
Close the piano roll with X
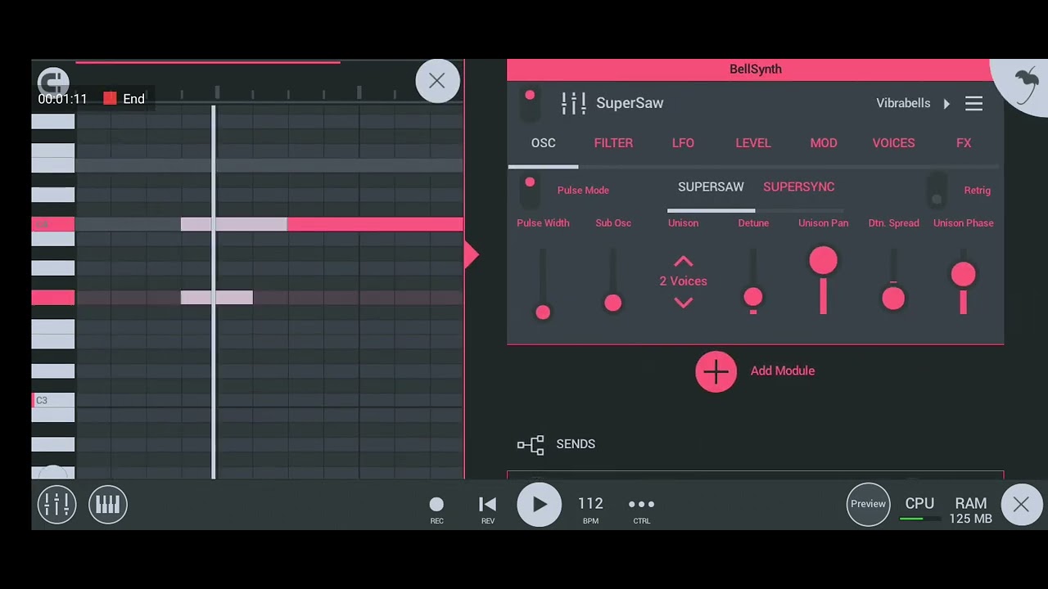(437, 81)
